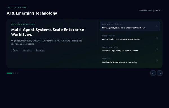The width and height of the screenshot is (169, 108).
Task: Click the description starting with Organizations deploy collaborative
Action: pyautogui.click(x=46, y=42)
